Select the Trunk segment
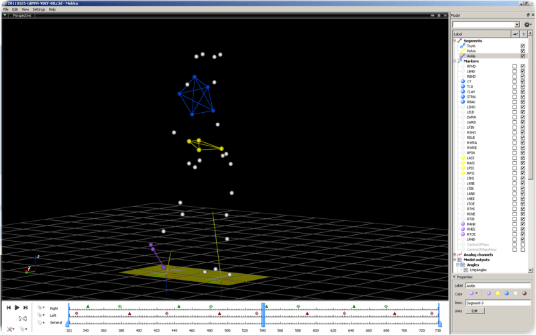This screenshot has width=536, height=335. (471, 46)
